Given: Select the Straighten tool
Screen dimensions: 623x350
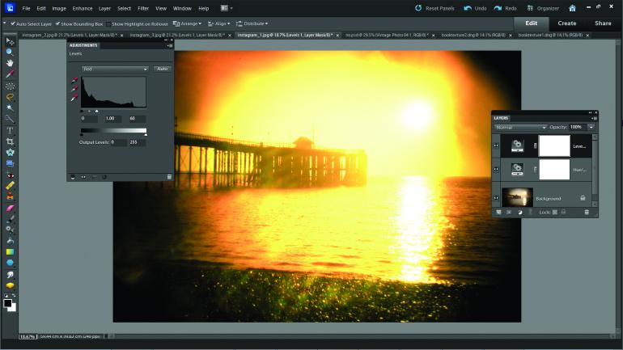Looking at the screenshot, I should (x=10, y=163).
